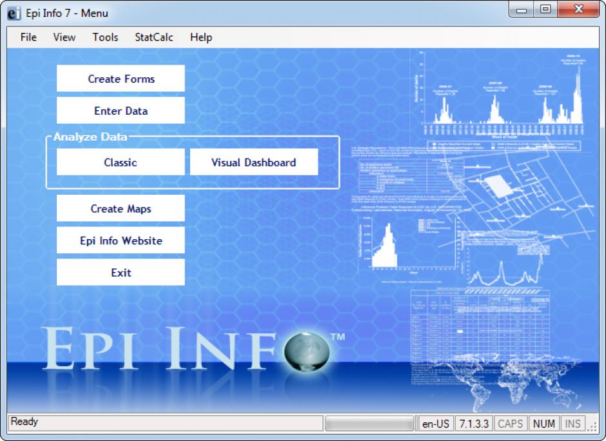Launch the Enter Data module

(121, 111)
